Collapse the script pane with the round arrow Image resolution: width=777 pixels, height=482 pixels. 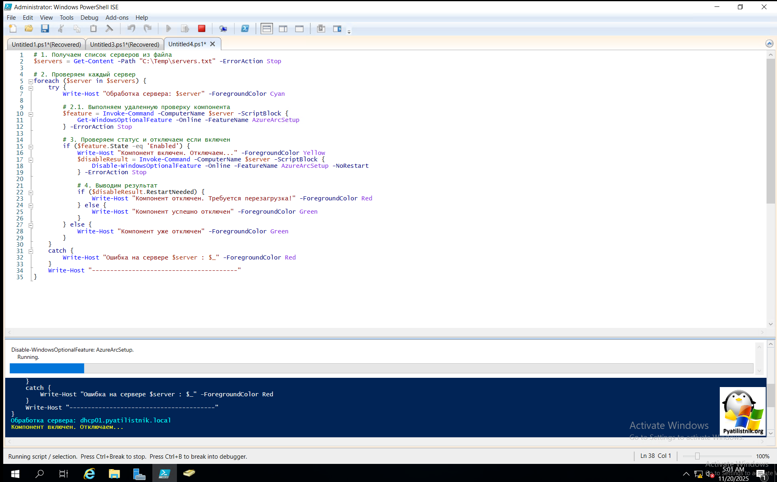769,43
